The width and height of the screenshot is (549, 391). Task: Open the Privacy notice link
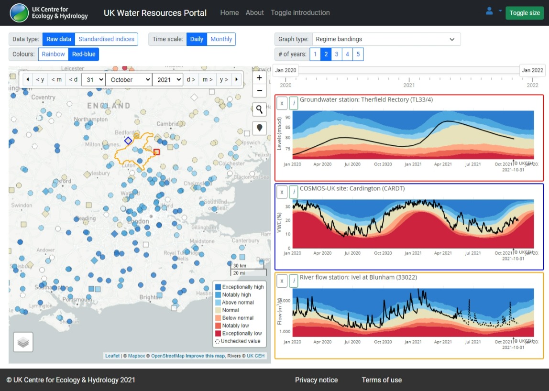(x=316, y=380)
